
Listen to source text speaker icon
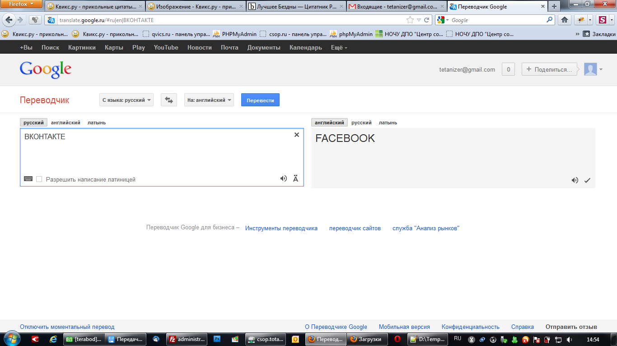point(283,178)
